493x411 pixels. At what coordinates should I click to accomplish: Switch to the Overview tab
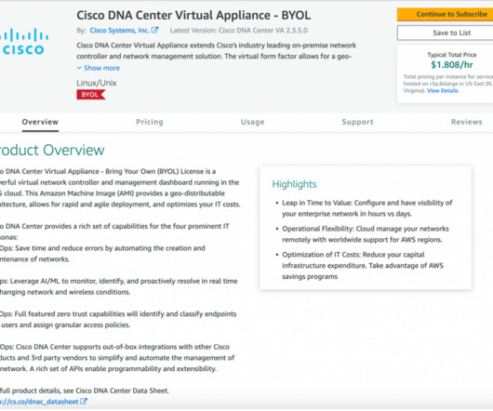40,122
